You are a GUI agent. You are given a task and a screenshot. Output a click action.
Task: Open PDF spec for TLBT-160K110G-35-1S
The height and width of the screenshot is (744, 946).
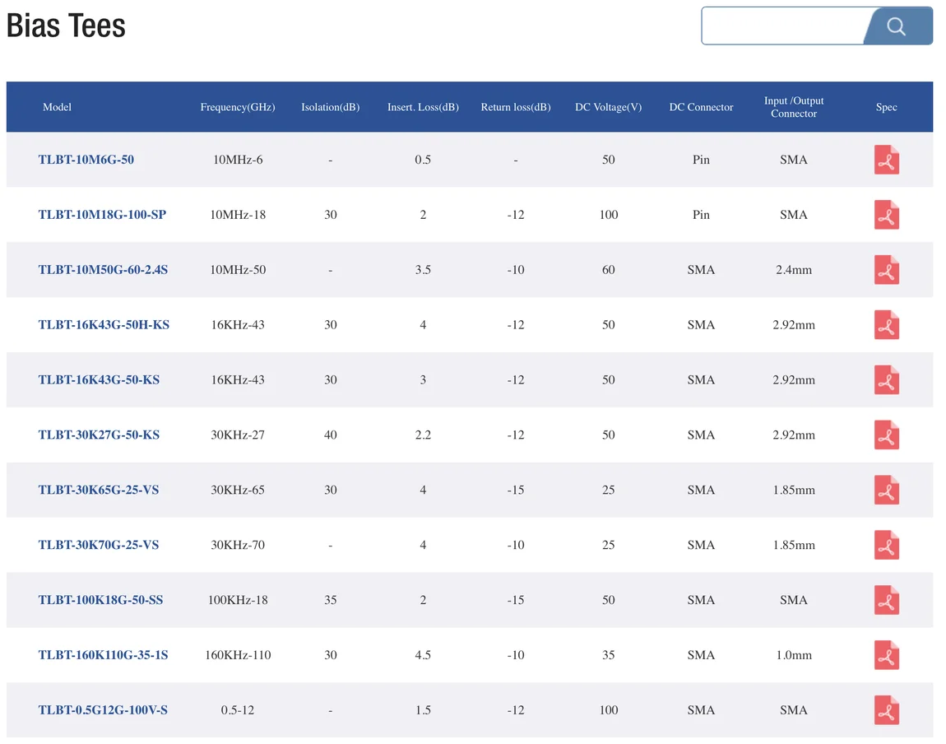[886, 656]
